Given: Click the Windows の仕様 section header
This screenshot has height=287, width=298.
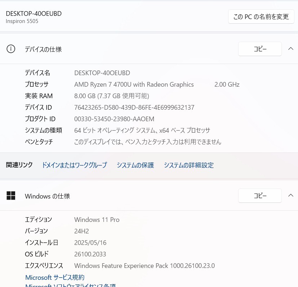Looking at the screenshot, I should pyautogui.click(x=47, y=196).
